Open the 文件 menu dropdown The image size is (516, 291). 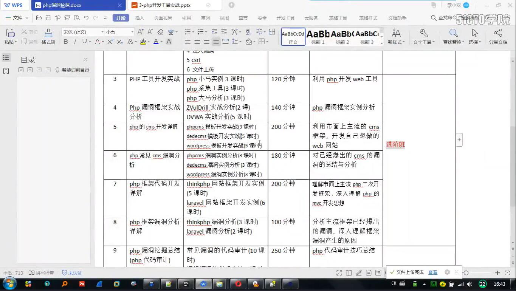point(17,18)
